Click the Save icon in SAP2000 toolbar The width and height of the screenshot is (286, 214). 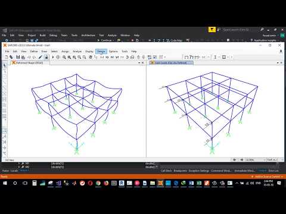click(x=18, y=57)
